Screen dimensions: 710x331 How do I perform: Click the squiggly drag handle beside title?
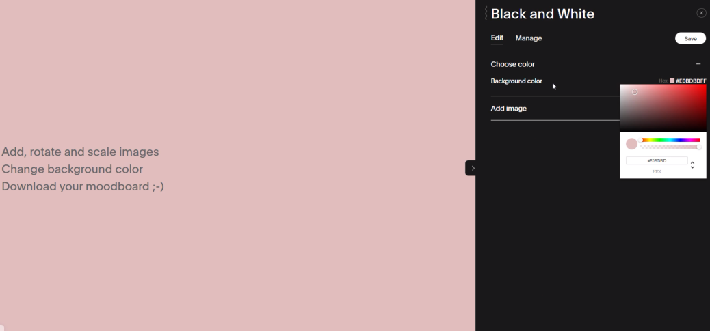(486, 14)
